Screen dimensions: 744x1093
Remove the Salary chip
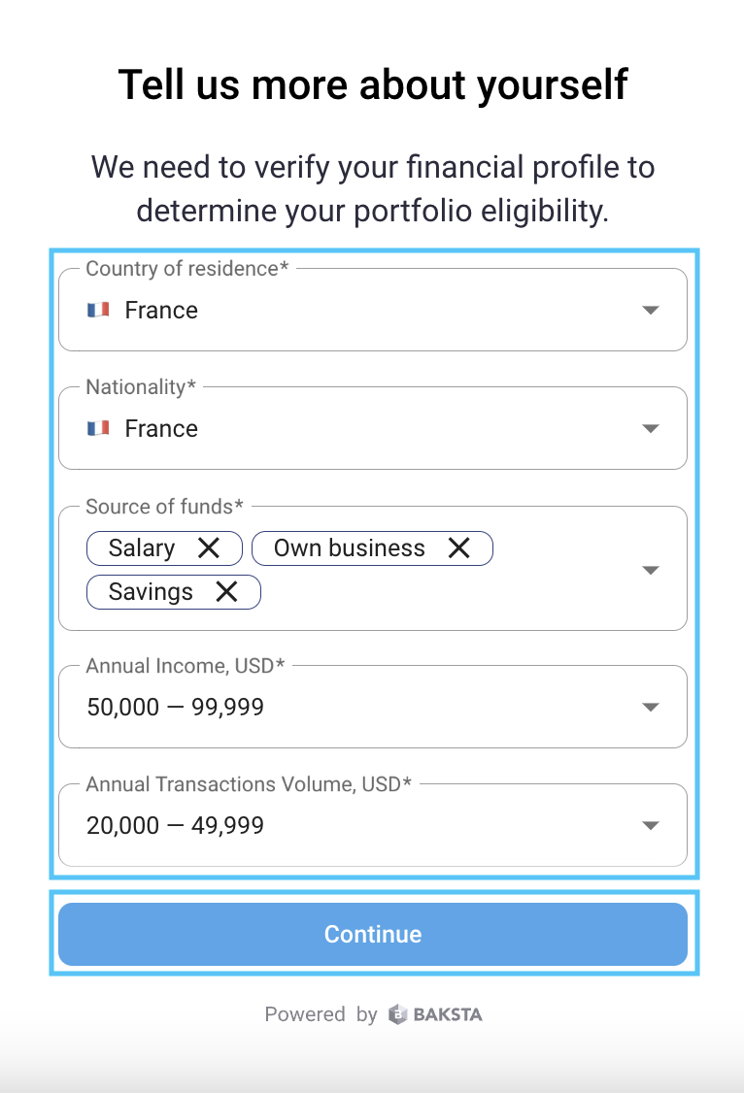coord(208,548)
